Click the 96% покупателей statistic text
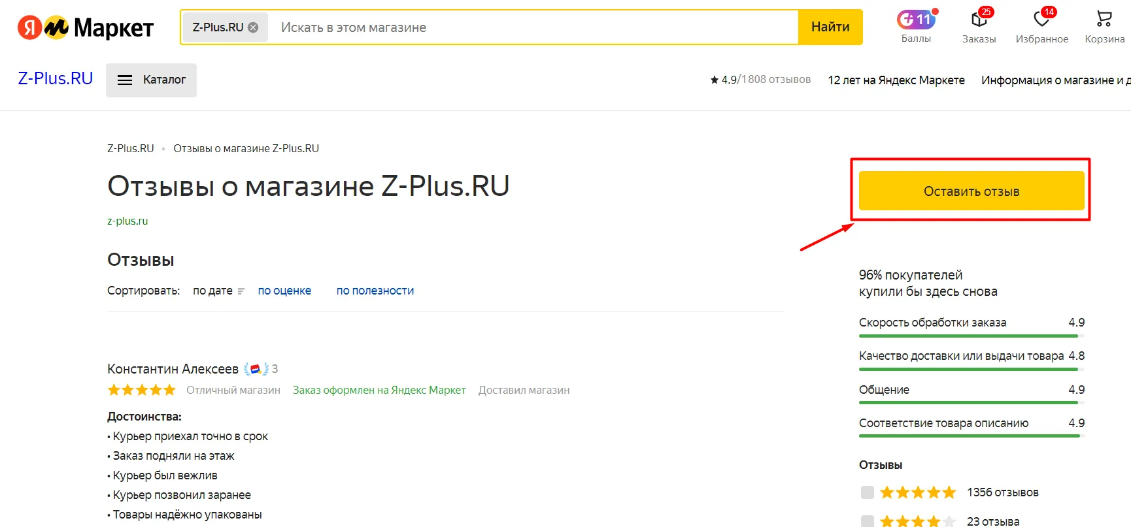Image resolution: width=1131 pixels, height=527 pixels. click(928, 283)
